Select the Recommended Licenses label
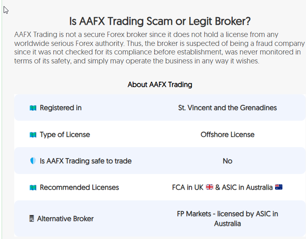 79,187
